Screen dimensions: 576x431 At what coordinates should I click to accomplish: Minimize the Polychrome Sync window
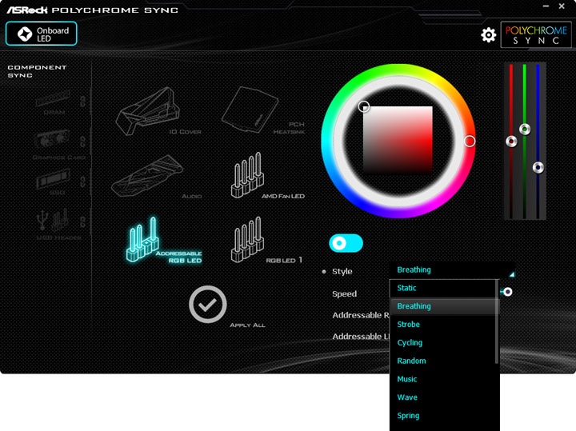pos(546,6)
